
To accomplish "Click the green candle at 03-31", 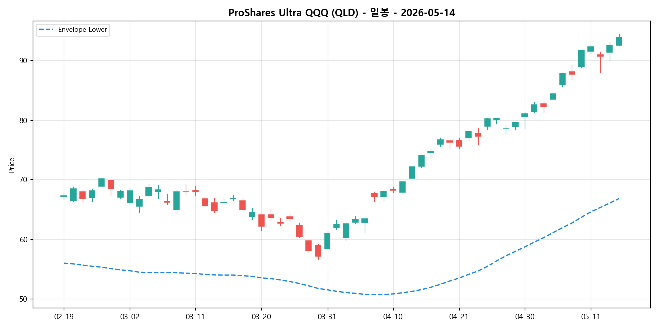I will pyautogui.click(x=327, y=241).
